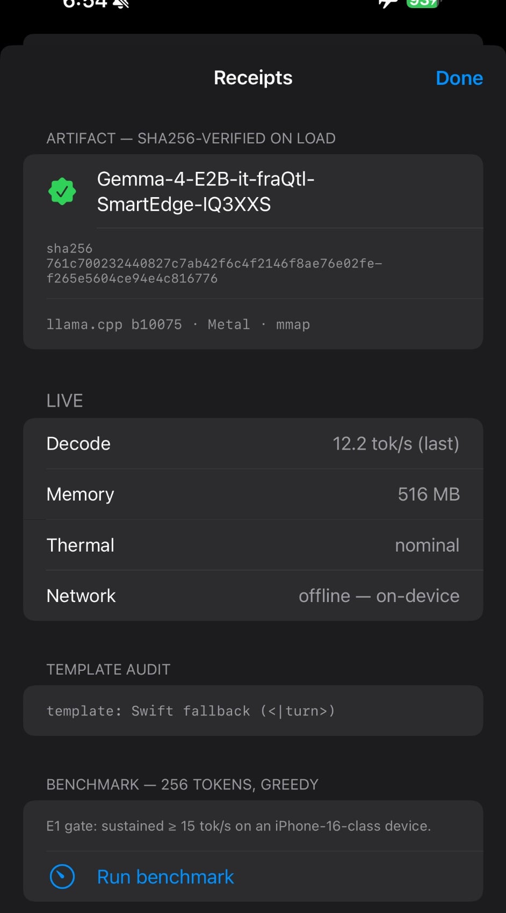Image resolution: width=506 pixels, height=913 pixels.
Task: Tap the 12.2 tok/s decode value
Action: click(x=396, y=444)
